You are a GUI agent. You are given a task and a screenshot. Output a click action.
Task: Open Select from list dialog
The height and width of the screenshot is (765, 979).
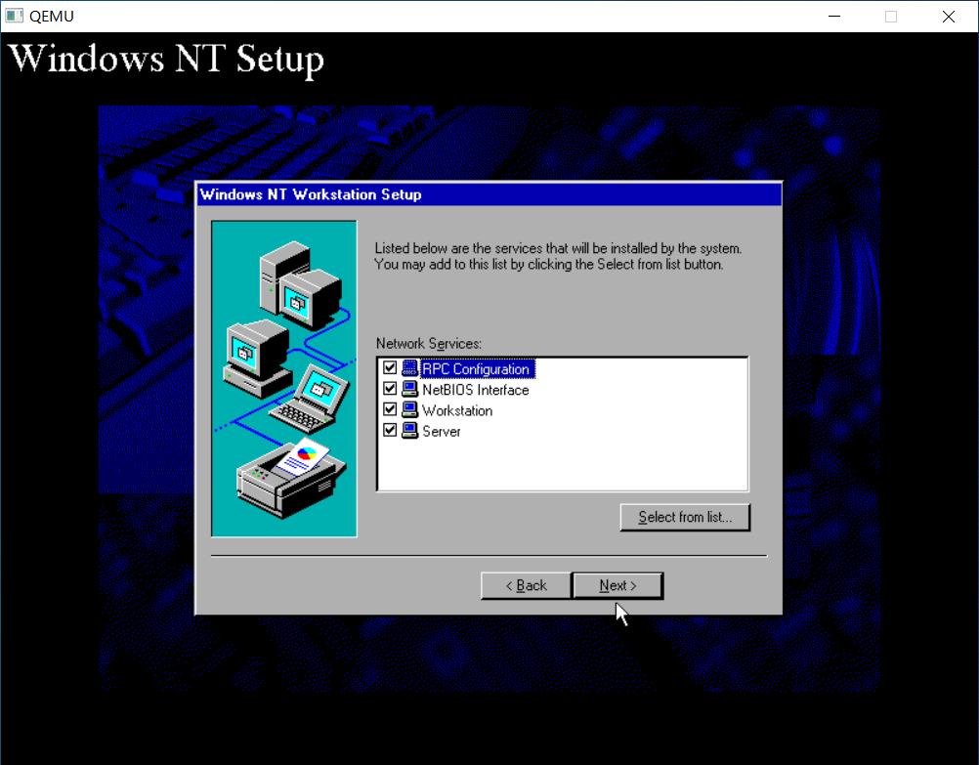point(684,517)
